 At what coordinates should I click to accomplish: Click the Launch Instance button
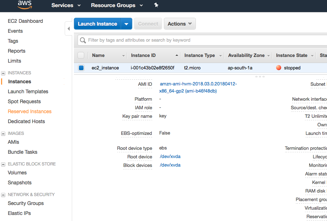click(97, 24)
